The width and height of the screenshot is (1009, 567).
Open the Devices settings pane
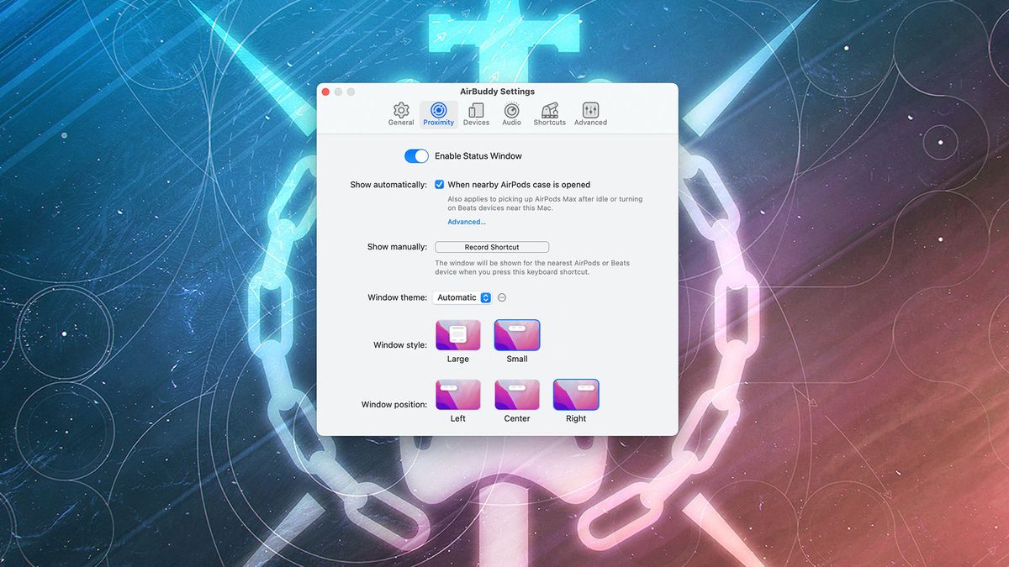click(476, 112)
